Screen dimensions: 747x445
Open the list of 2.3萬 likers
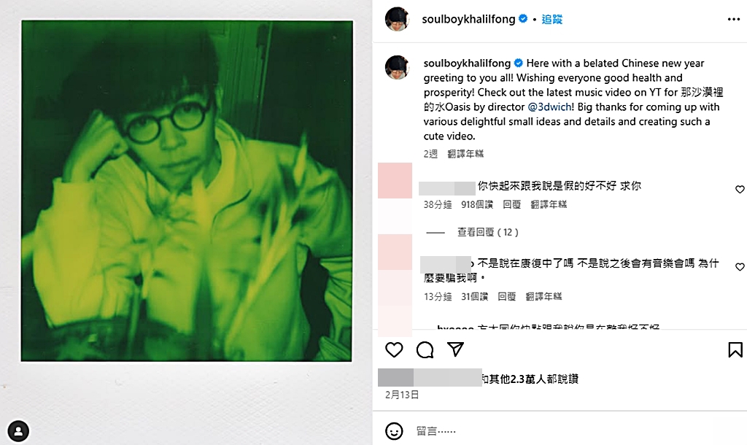click(530, 379)
